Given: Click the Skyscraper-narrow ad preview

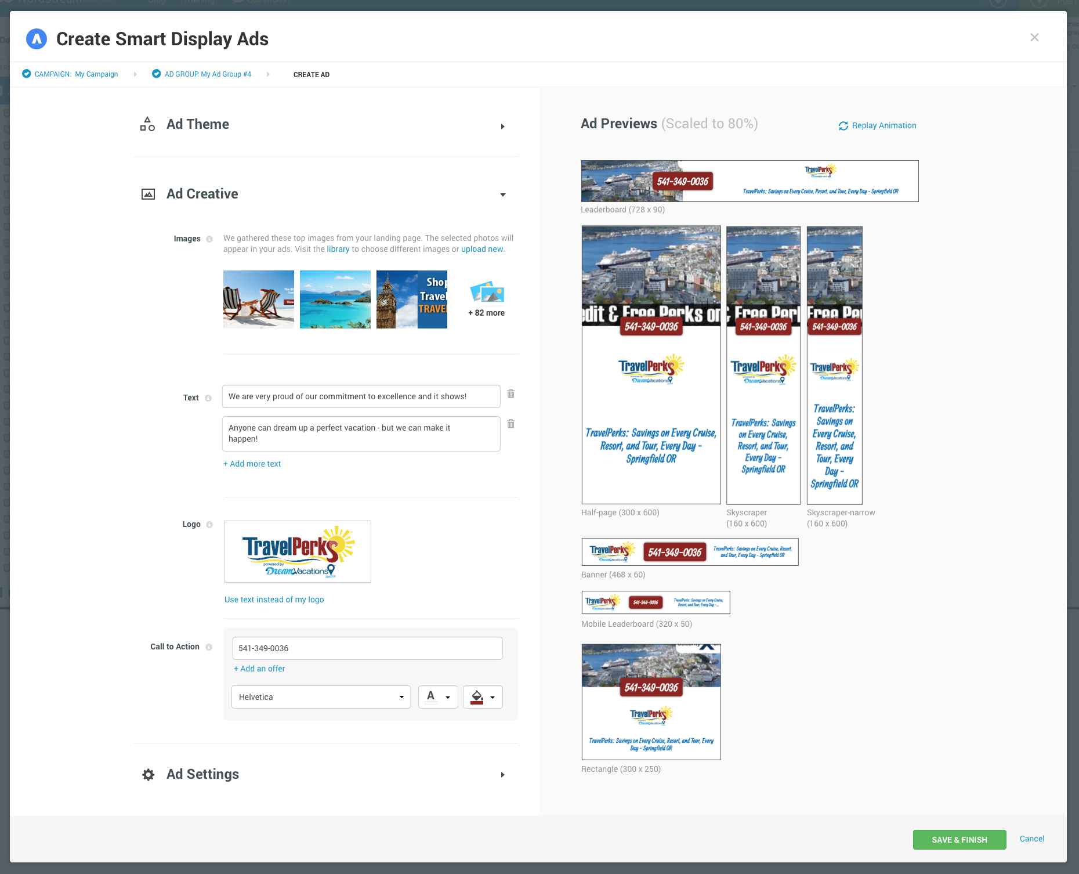Looking at the screenshot, I should (834, 365).
